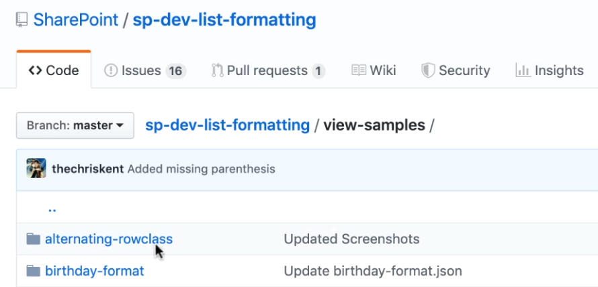Open the Pull requests tab
This screenshot has width=598, height=287.
tap(268, 70)
